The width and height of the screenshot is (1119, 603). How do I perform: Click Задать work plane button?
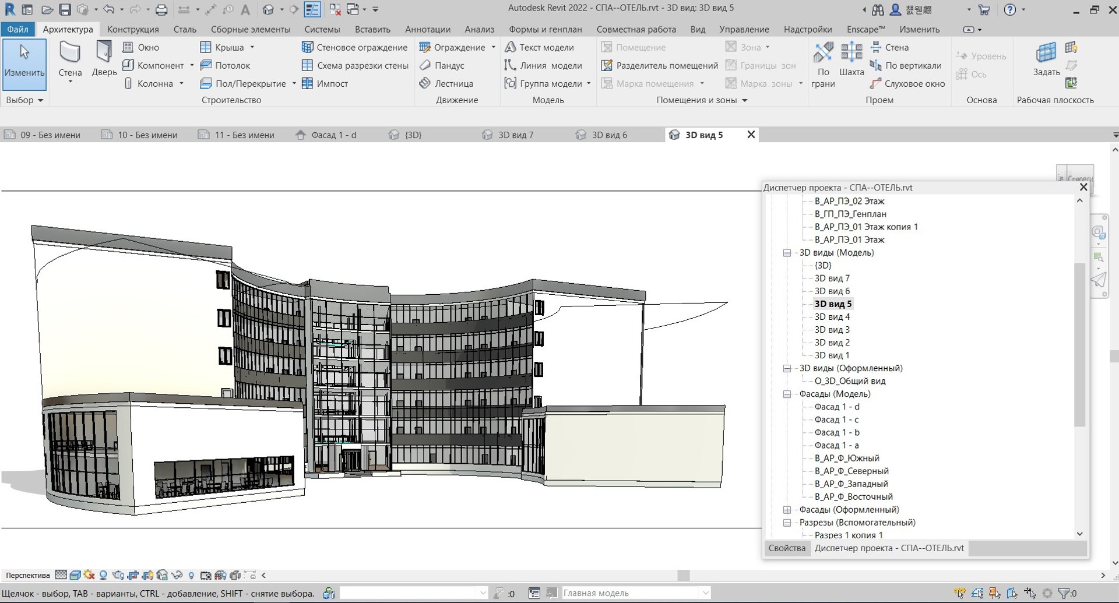[1046, 59]
